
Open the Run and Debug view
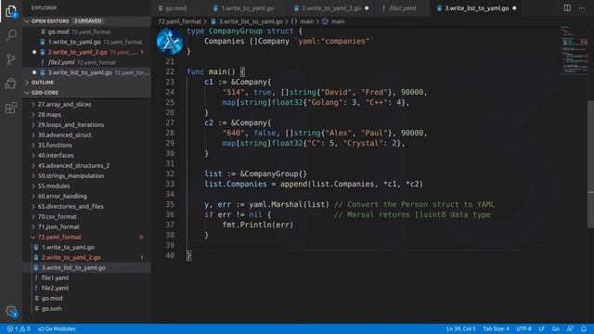coord(10,83)
